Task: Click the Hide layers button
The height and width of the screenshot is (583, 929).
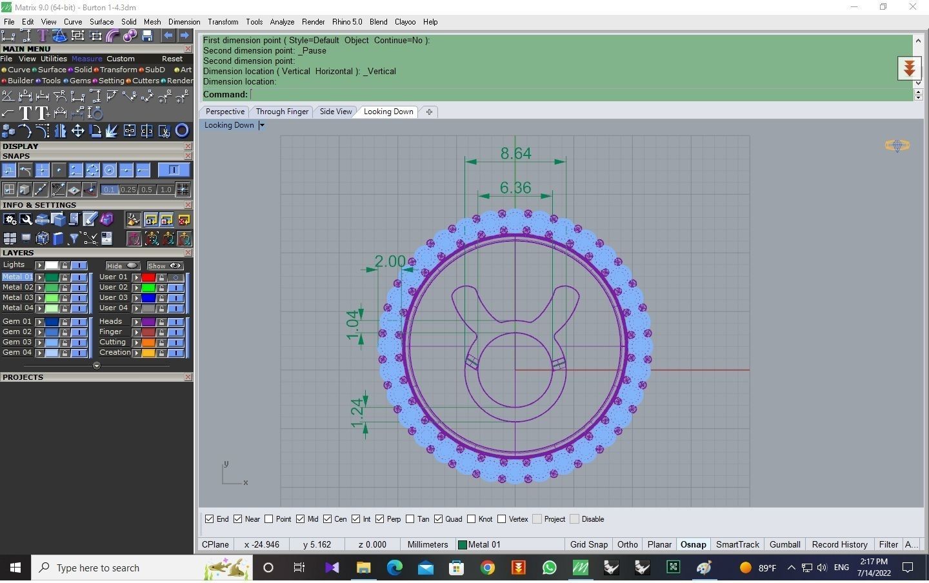Action: [x=123, y=266]
